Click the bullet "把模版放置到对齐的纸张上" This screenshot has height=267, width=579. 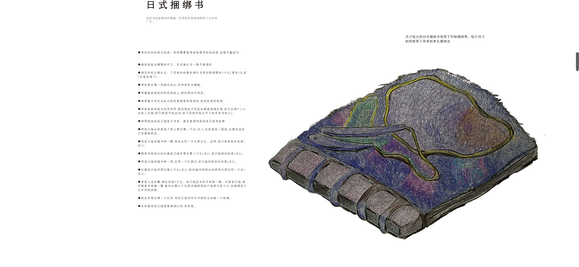(x=172, y=93)
